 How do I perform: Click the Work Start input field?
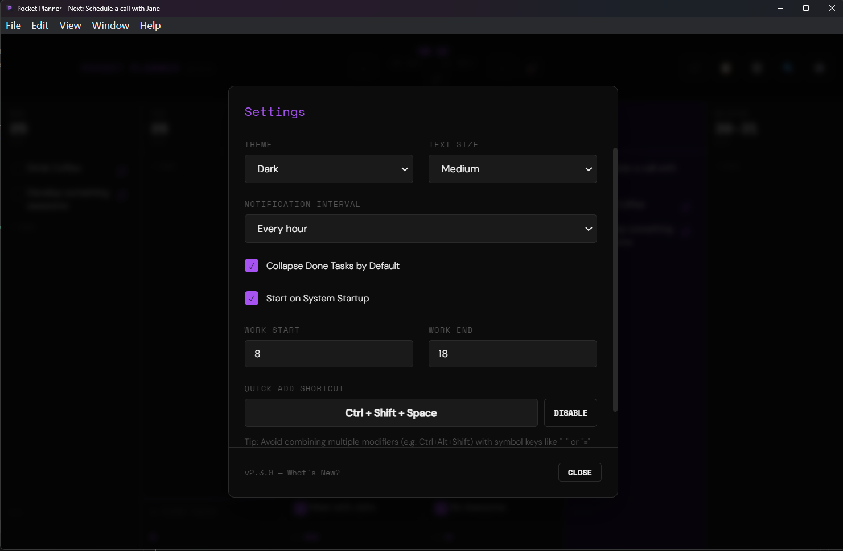[x=328, y=354]
